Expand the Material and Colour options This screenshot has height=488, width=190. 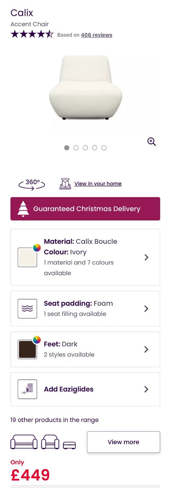(146, 257)
